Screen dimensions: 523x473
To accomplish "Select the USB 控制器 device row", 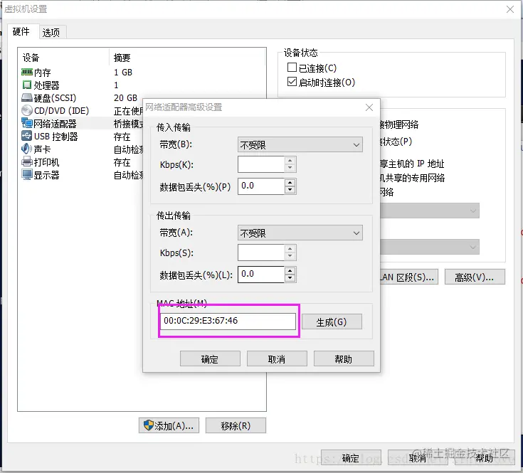I will click(x=82, y=137).
